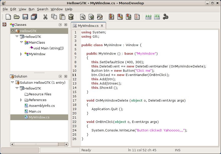Open the Edit menu
Viewport: 221px width, 154px height.
[x=13, y=9]
